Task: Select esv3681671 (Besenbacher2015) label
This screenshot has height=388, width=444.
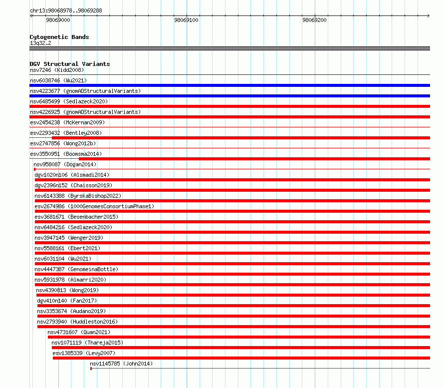Action: pyautogui.click(x=76, y=217)
